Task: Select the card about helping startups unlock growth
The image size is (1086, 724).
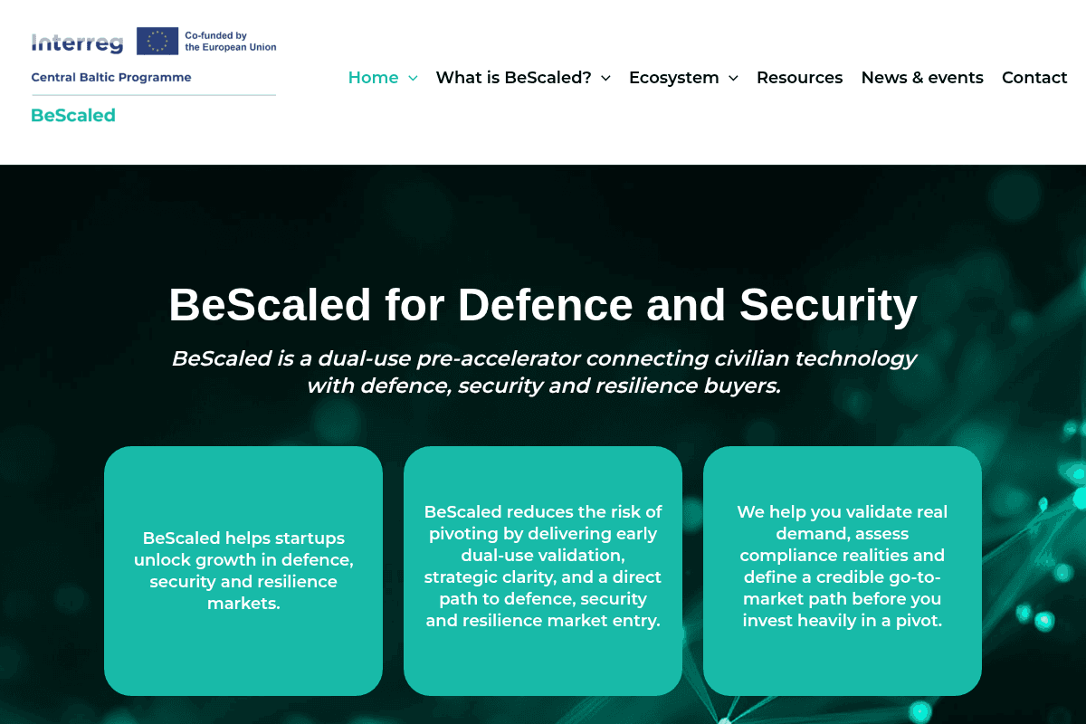Action: pyautogui.click(x=243, y=571)
